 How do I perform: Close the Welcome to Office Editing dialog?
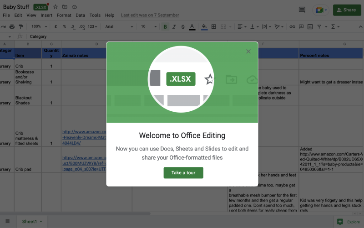coord(248,52)
